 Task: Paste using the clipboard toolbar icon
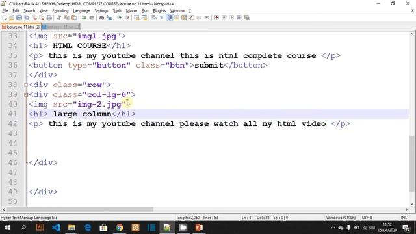point(74,18)
